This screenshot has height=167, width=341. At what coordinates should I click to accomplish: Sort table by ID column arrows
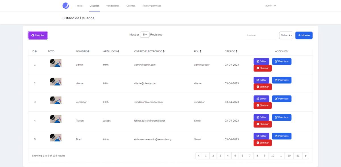pos(36,51)
